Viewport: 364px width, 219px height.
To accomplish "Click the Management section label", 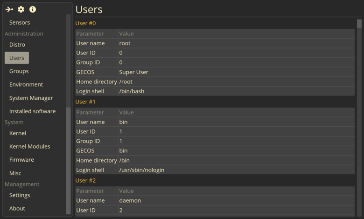I will click(x=22, y=184).
